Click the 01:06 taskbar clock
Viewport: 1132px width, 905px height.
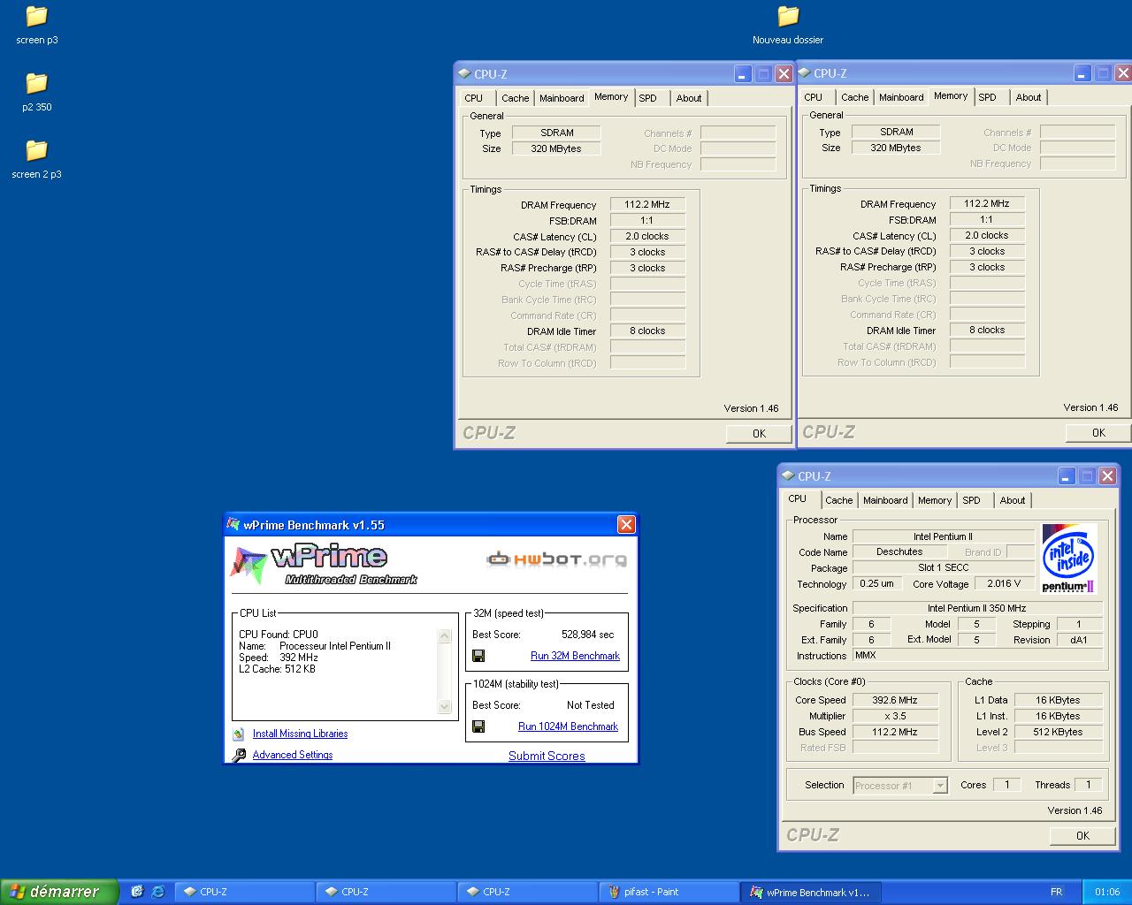point(1107,892)
